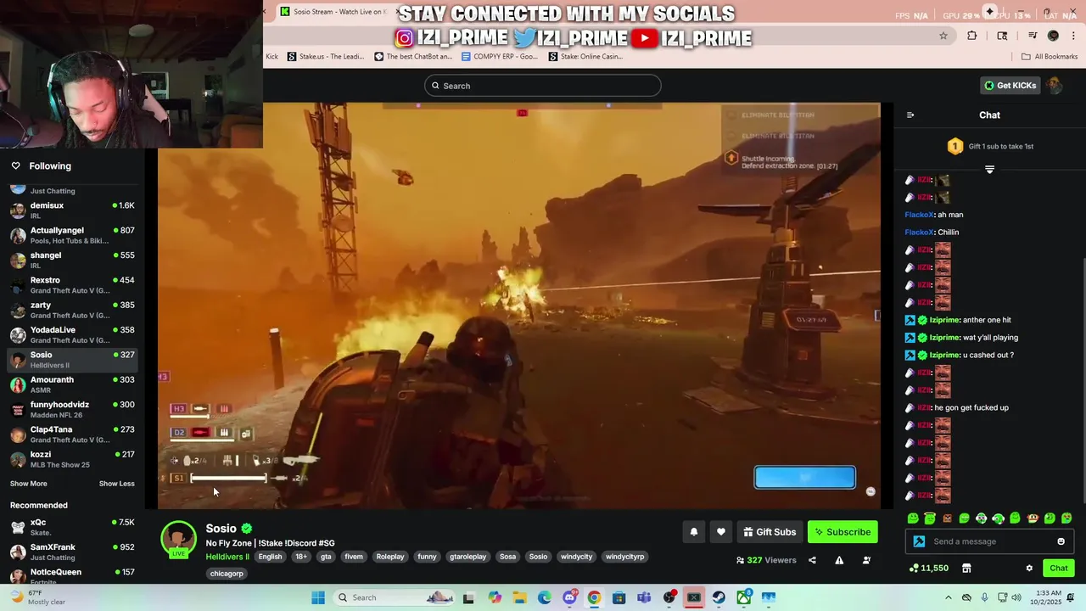Toggle stream notifications with the bell icon
Image resolution: width=1086 pixels, height=611 pixels.
[x=693, y=532]
